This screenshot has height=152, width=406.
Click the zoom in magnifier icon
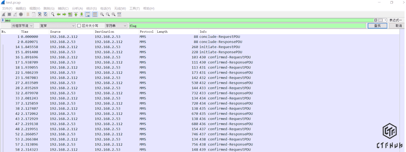(102, 14)
